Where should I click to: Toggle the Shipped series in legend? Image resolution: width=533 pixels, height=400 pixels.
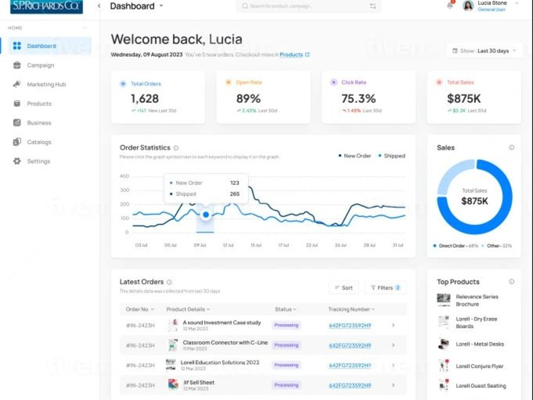(392, 156)
